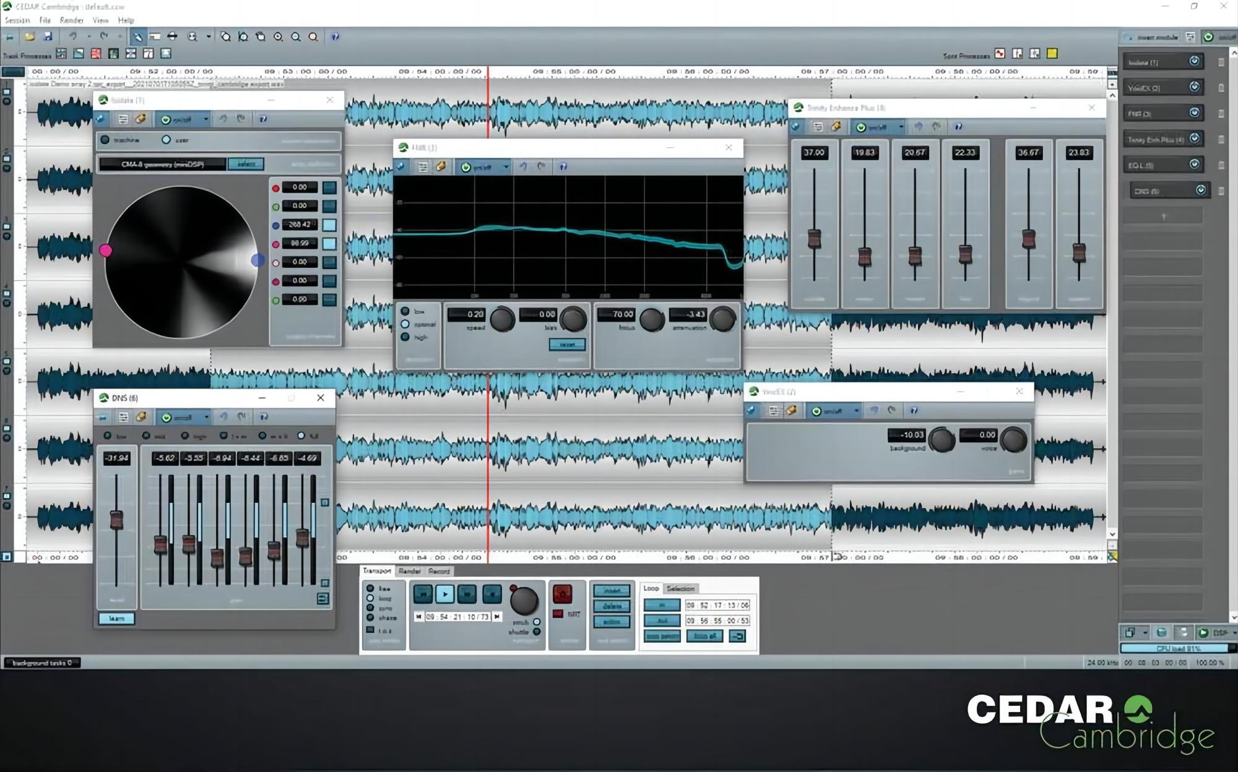
Task: Click the background knob in VoicEX window
Action: (x=941, y=440)
